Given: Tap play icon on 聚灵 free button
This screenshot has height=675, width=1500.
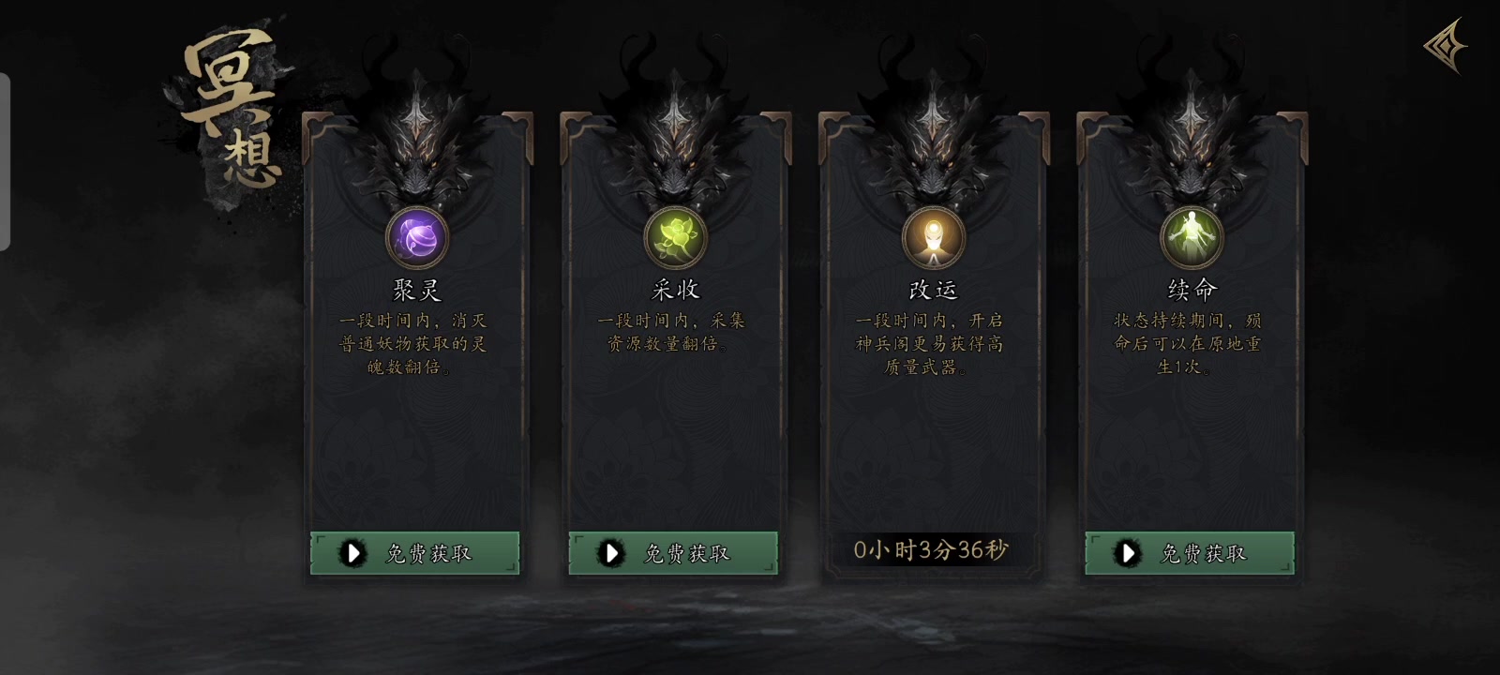Looking at the screenshot, I should [x=352, y=553].
